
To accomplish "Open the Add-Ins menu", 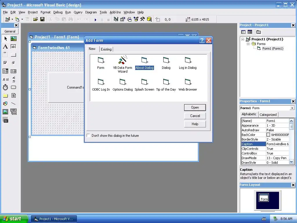I will pos(115,12).
